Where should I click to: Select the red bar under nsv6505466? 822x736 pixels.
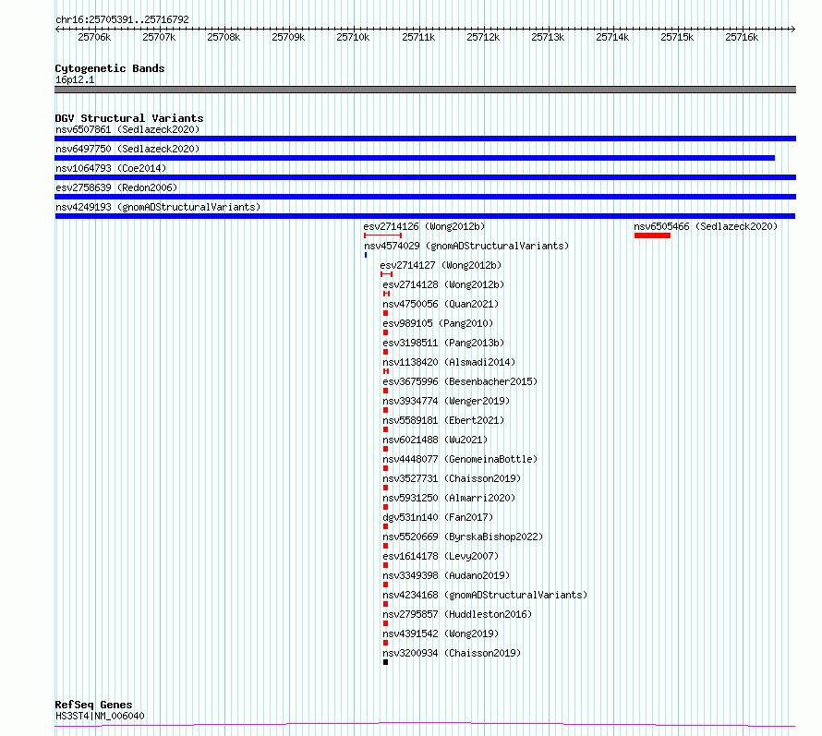pos(652,235)
